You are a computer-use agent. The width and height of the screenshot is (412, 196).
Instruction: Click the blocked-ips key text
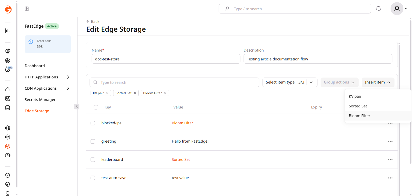(x=111, y=123)
